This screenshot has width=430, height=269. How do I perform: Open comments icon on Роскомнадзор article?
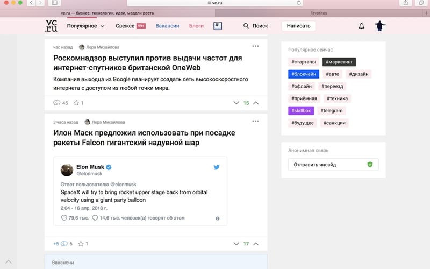click(x=57, y=103)
